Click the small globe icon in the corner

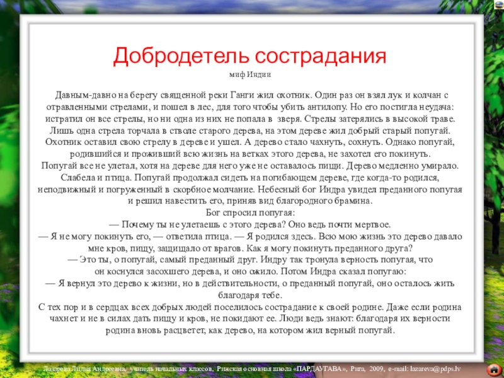[499, 4]
